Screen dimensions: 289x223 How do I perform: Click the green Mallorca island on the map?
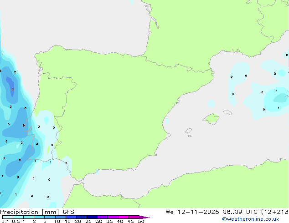212,119
